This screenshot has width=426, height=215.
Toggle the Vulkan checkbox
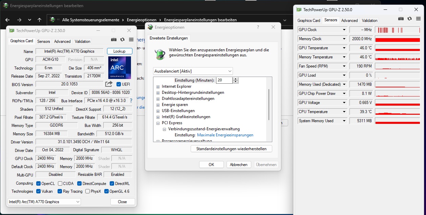coord(39,191)
